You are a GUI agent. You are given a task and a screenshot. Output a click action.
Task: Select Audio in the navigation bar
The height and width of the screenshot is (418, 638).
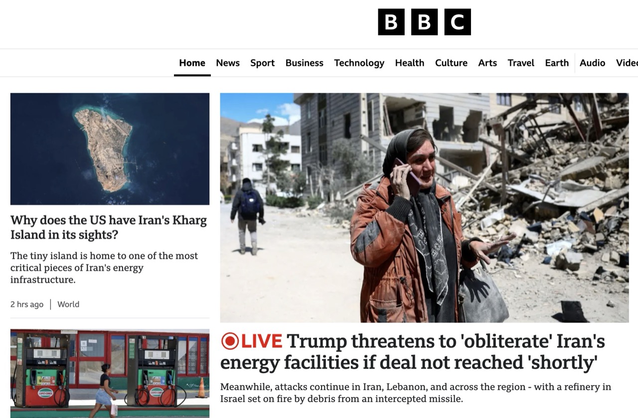592,63
